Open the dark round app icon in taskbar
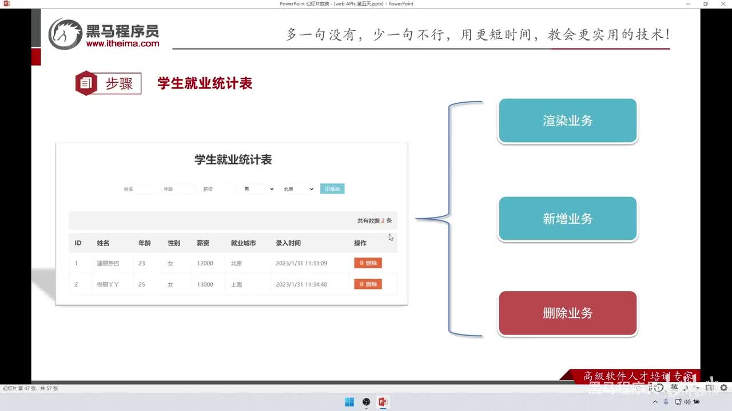This screenshot has height=411, width=732. coord(366,402)
